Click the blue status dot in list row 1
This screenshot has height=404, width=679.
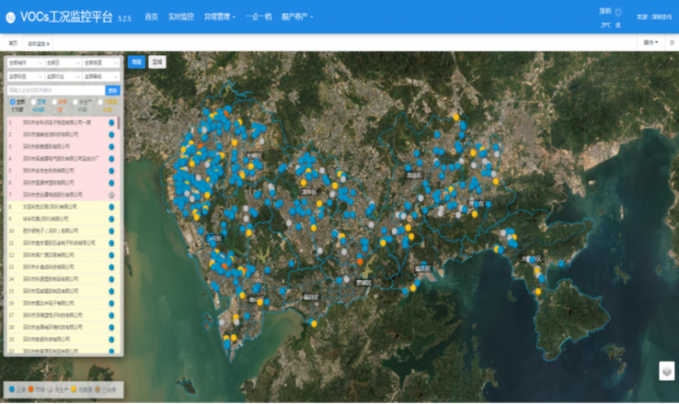point(111,122)
